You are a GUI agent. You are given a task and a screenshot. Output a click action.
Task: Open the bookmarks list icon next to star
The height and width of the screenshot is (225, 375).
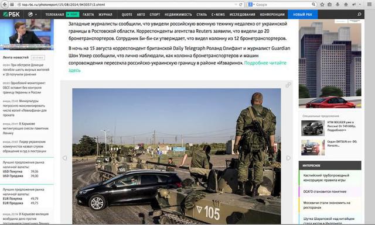tap(329, 5)
